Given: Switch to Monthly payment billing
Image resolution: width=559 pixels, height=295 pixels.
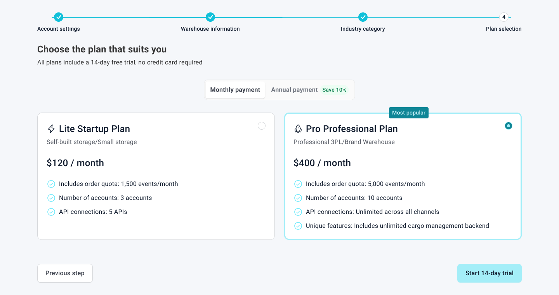Looking at the screenshot, I should click(x=235, y=90).
